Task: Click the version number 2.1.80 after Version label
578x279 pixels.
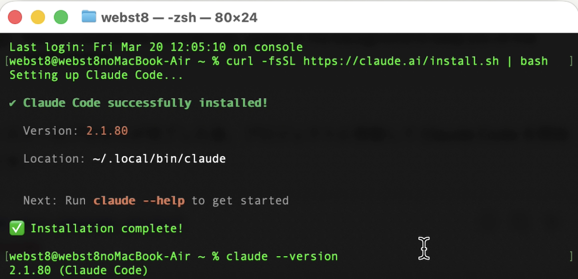Action: [x=107, y=131]
